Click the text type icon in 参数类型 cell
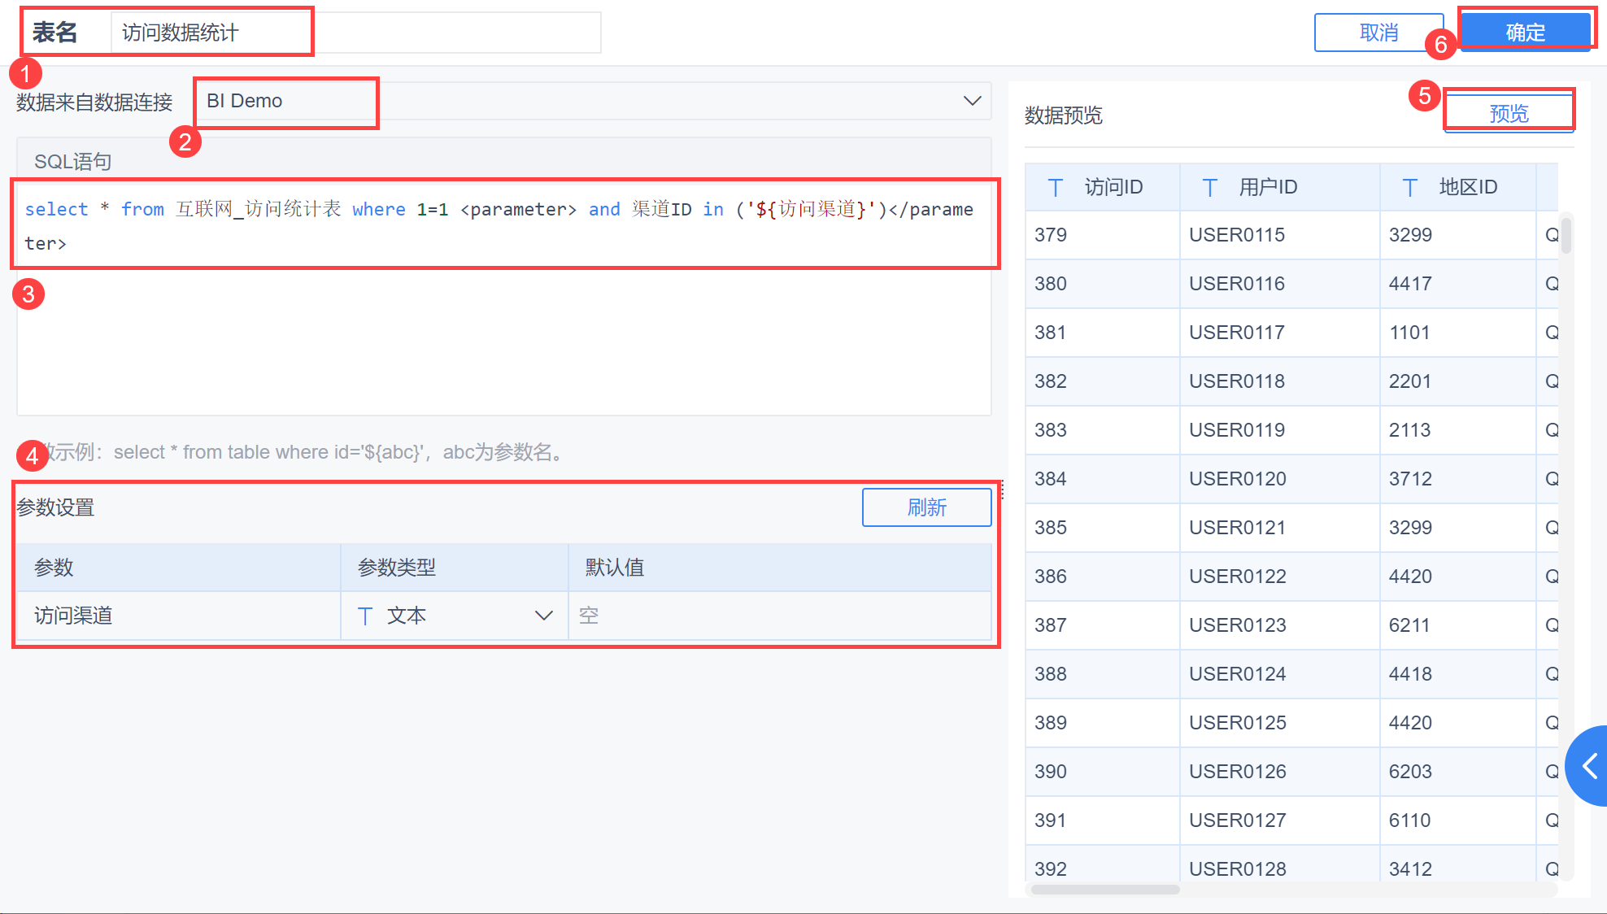This screenshot has height=914, width=1607. [365, 616]
